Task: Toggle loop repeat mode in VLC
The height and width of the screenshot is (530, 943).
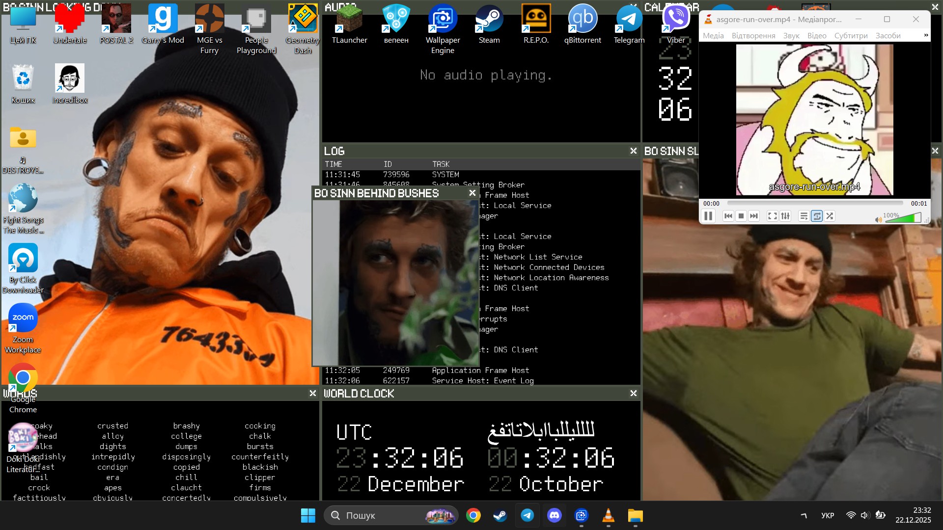Action: [x=817, y=216]
